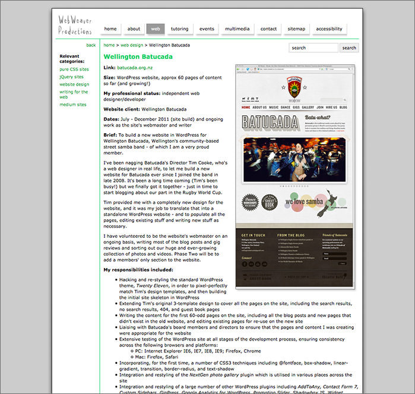The height and width of the screenshot is (394, 415).
Task: Open the multimedia tab
Action: (x=237, y=29)
